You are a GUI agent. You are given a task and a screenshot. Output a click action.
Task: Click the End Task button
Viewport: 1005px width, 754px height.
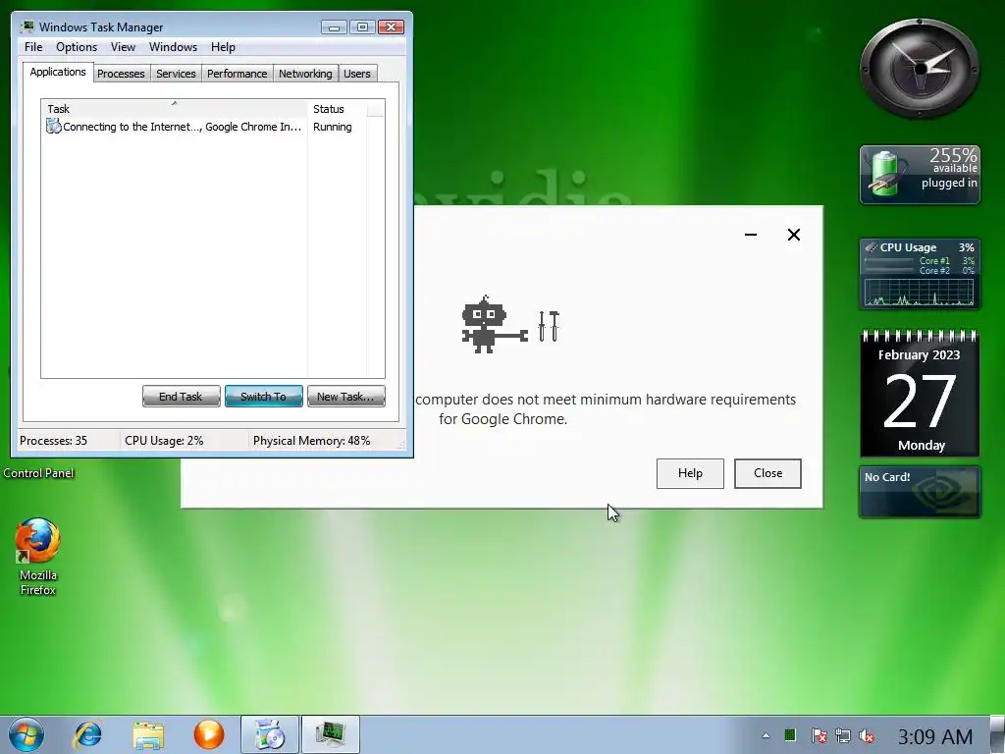tap(181, 397)
